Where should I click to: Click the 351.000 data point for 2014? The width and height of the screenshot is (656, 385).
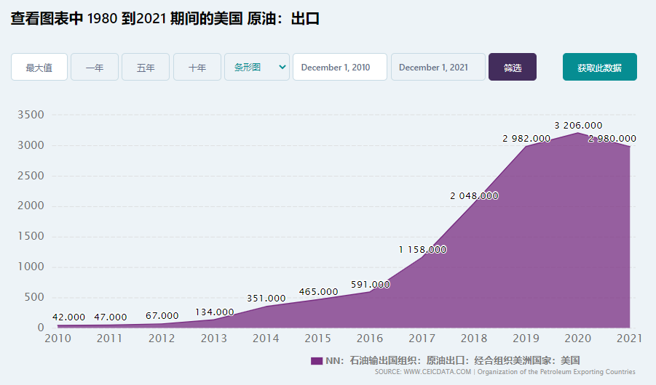click(266, 306)
